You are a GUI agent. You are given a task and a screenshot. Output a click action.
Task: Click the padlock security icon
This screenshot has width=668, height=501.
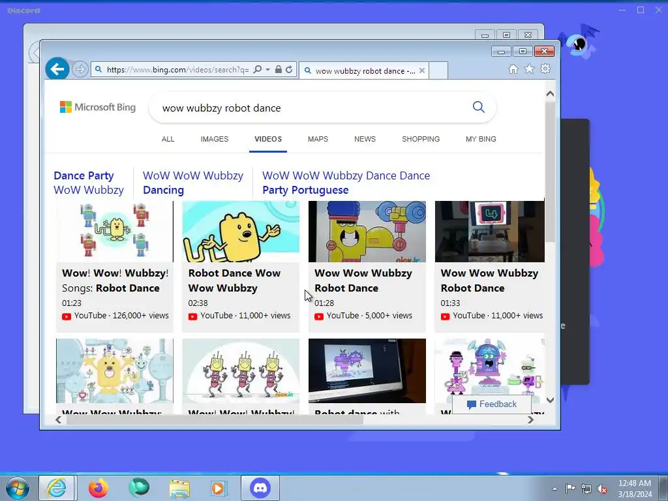pos(278,69)
